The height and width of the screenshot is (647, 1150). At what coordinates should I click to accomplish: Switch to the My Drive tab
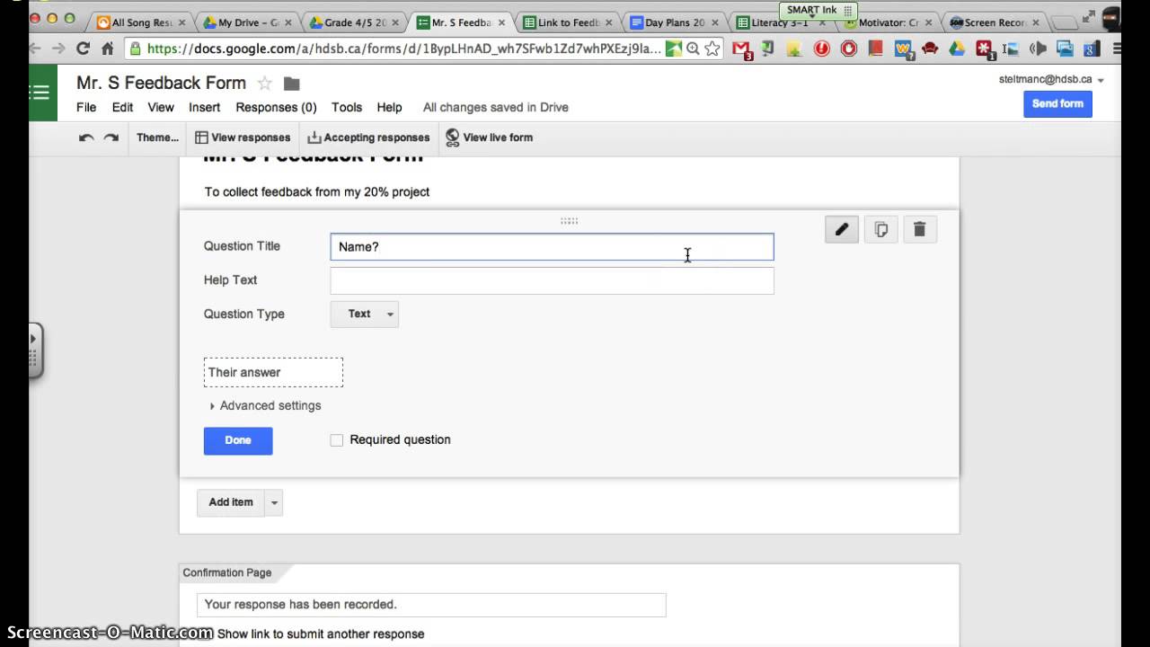249,22
